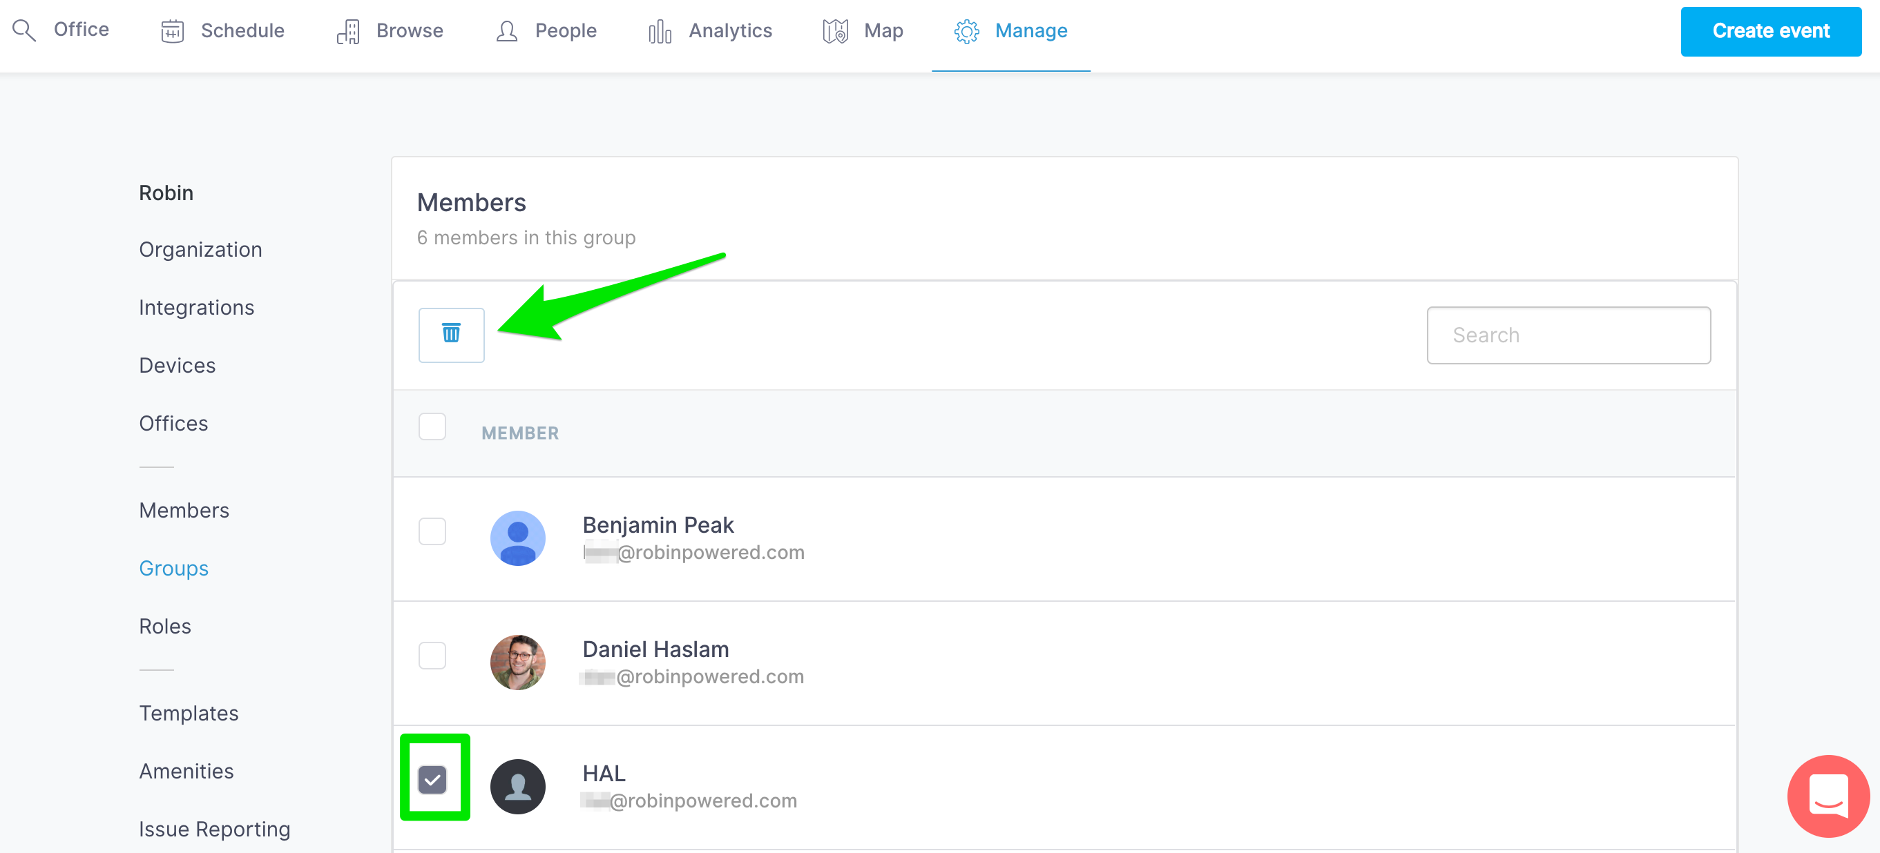
Task: Open the Intercom chat bubble
Action: click(x=1828, y=796)
